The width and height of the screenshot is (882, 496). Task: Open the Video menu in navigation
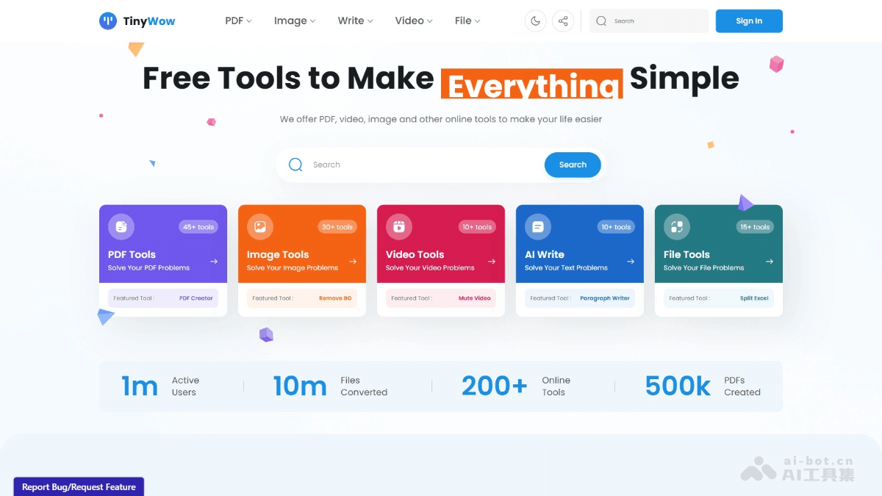pos(414,21)
